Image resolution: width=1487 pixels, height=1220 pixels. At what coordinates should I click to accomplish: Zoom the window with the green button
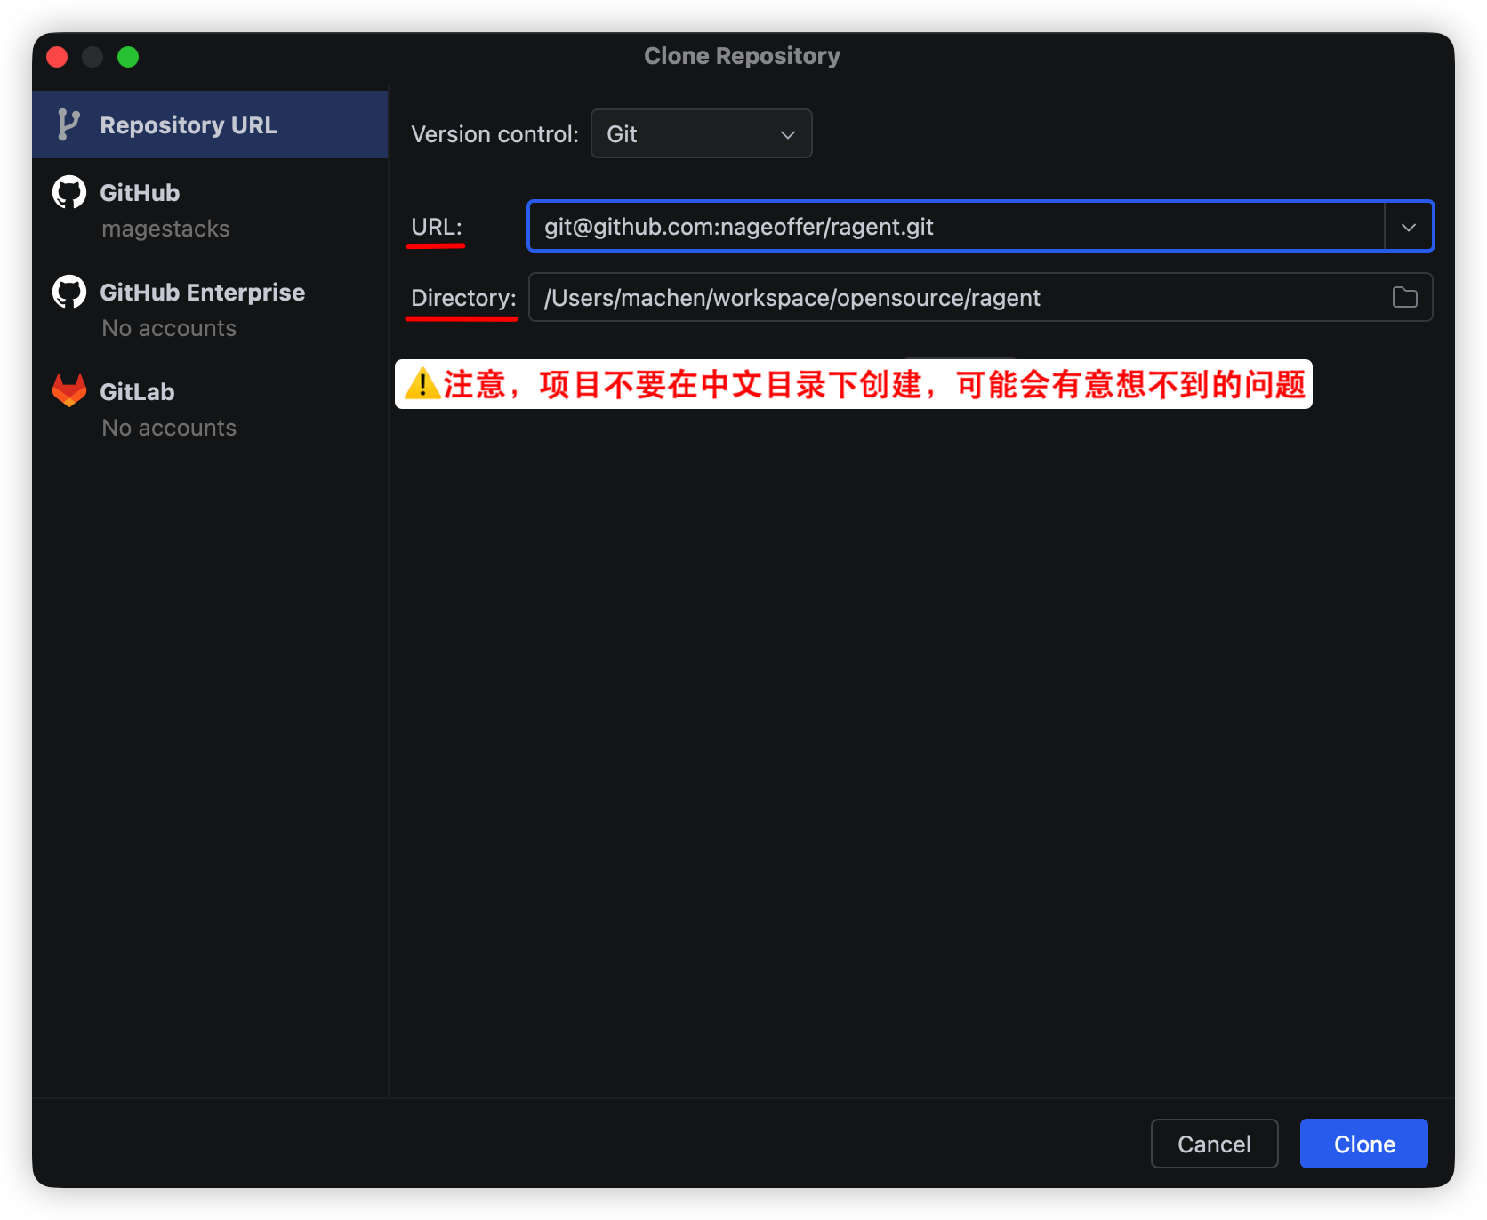(128, 57)
